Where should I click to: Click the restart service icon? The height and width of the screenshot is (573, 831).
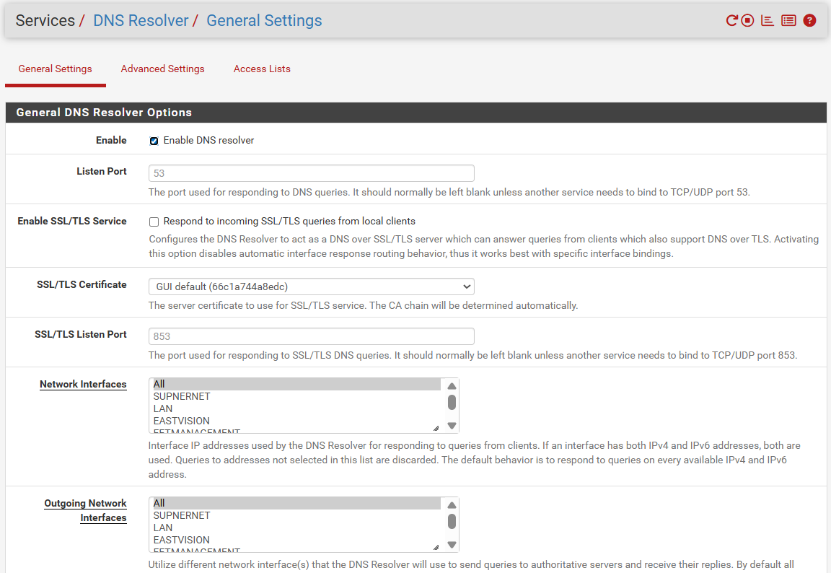[x=731, y=21]
